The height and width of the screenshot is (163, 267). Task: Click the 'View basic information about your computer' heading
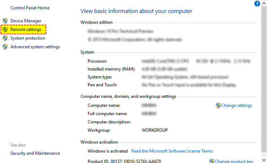[x=136, y=11]
